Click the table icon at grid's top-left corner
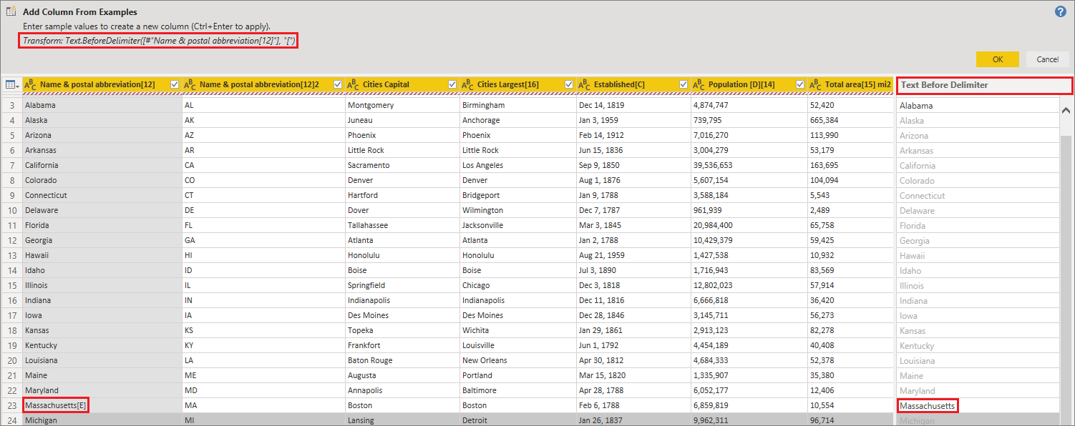The image size is (1075, 426). (11, 85)
